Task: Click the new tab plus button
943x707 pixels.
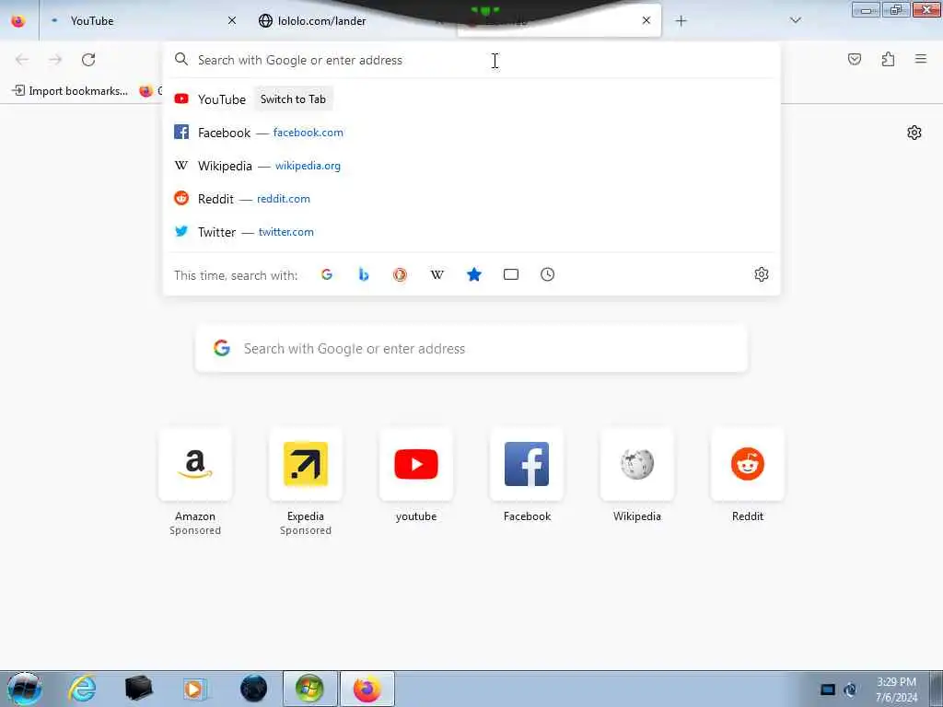Action: coord(681,21)
